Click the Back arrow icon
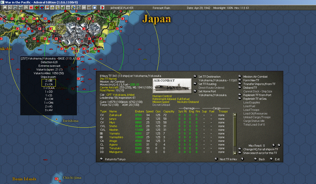The width and height of the screenshot is (316, 184). pos(255,159)
